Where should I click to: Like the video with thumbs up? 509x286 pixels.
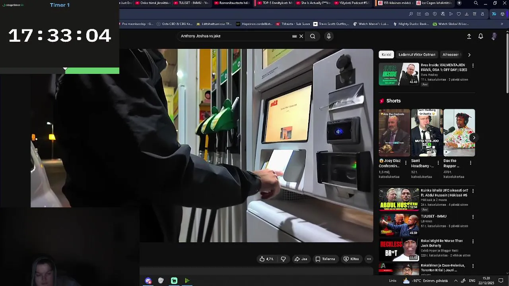(x=266, y=259)
